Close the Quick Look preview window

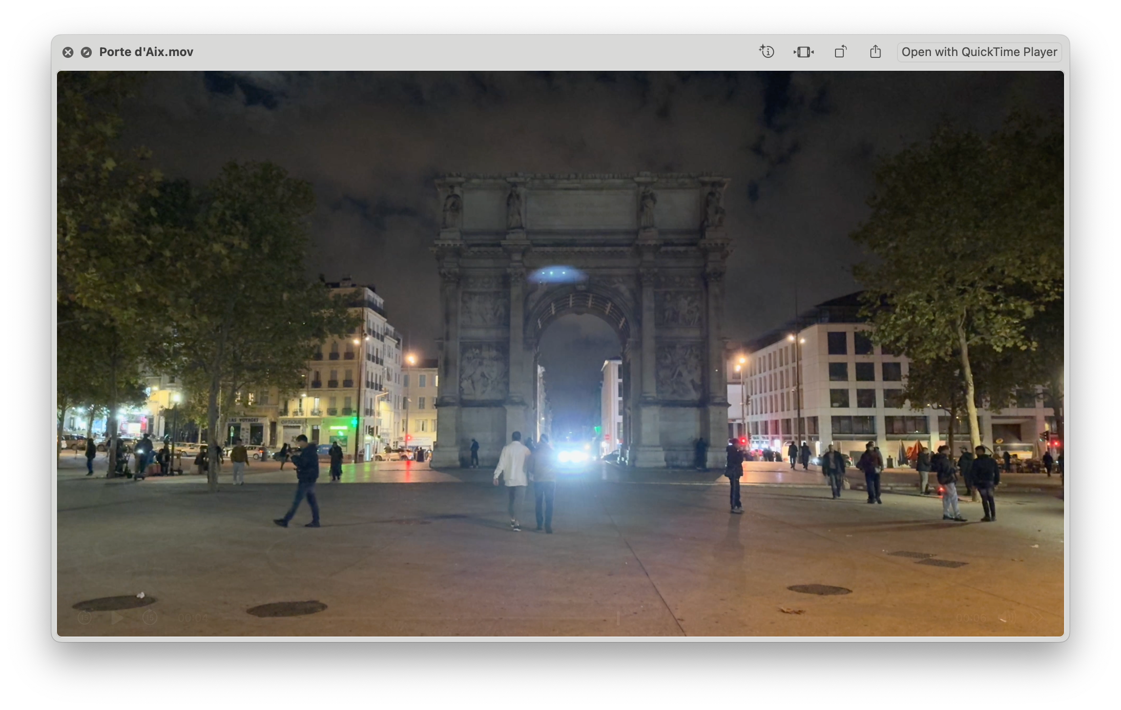(x=68, y=52)
